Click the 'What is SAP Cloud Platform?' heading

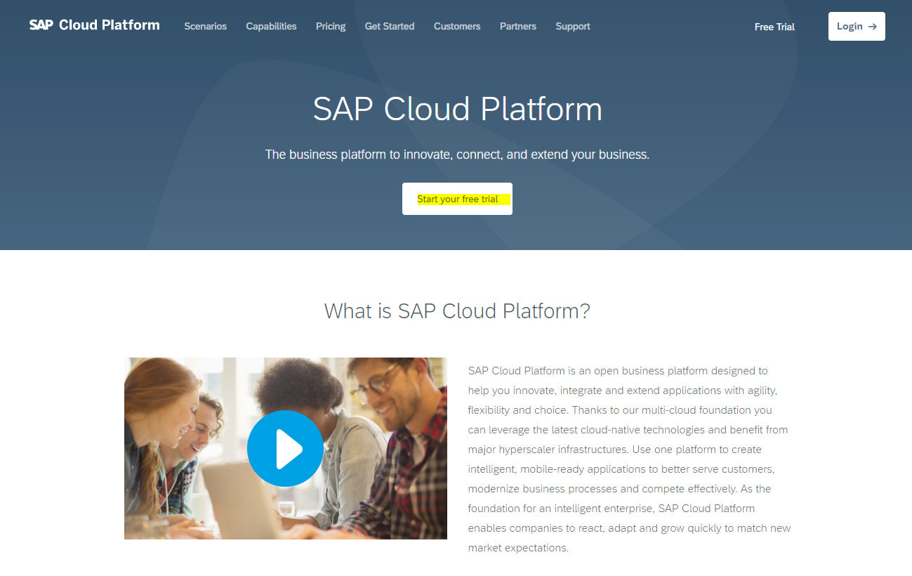point(457,310)
